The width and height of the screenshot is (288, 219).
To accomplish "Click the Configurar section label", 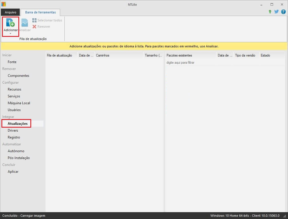I will click(x=11, y=83).
